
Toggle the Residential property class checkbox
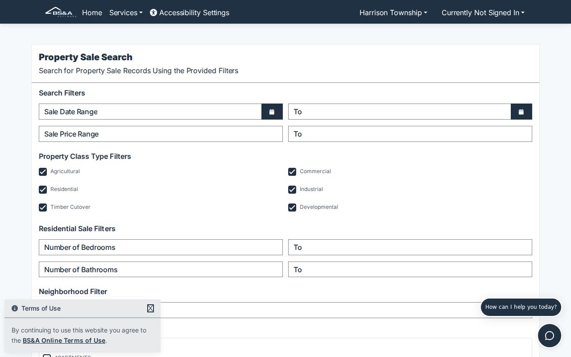(43, 190)
